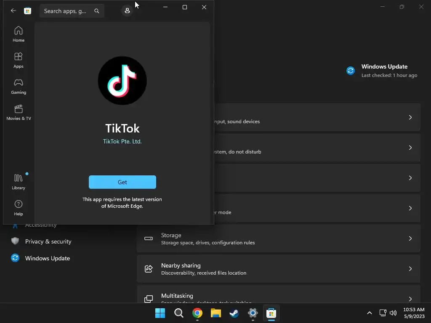
Task: Minimize the Microsoft Store window
Action: [x=165, y=7]
